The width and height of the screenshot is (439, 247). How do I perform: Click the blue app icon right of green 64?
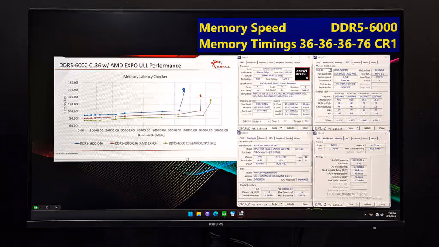(232, 214)
